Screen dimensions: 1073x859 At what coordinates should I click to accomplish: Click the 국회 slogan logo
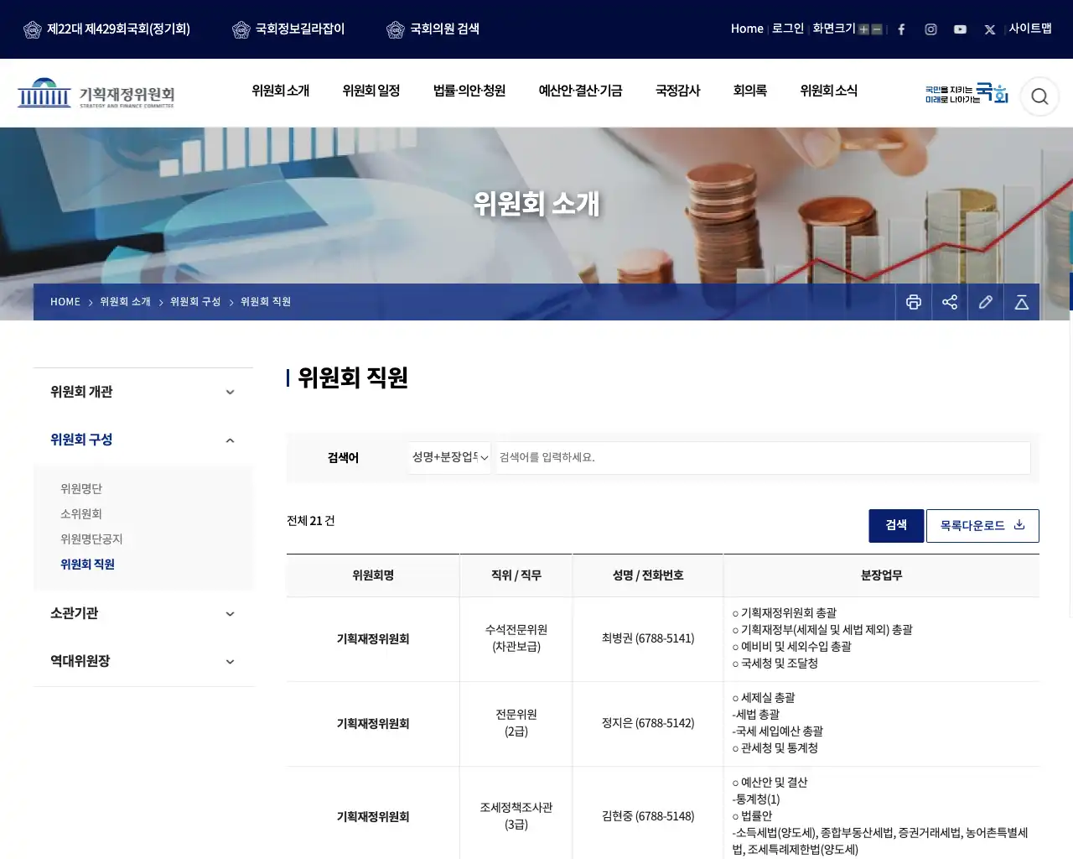click(967, 93)
